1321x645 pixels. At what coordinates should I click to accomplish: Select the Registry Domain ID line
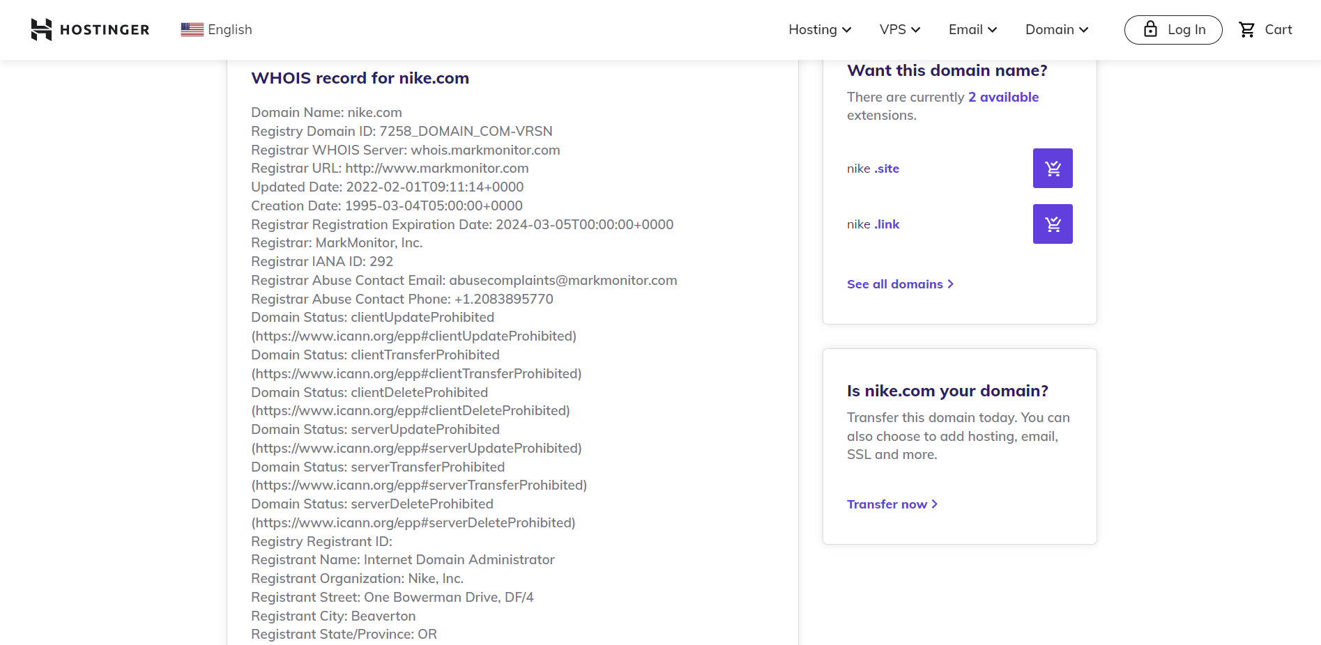(x=402, y=131)
